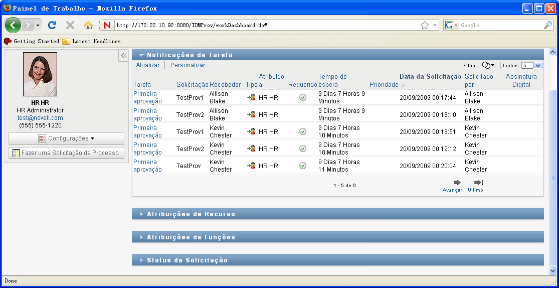
Task: Click the address bar URL field
Action: pos(267,26)
